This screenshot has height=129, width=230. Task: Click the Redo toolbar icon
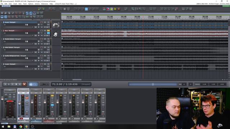pos(20,13)
